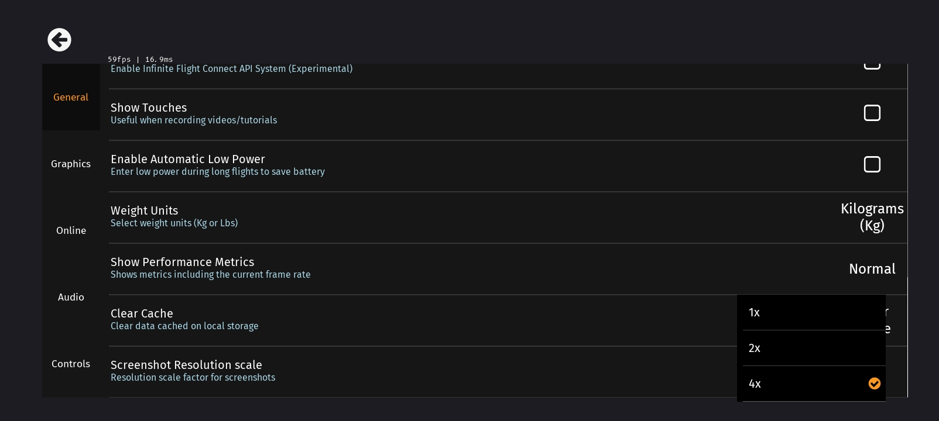Switch to the General settings tab

tap(71, 97)
